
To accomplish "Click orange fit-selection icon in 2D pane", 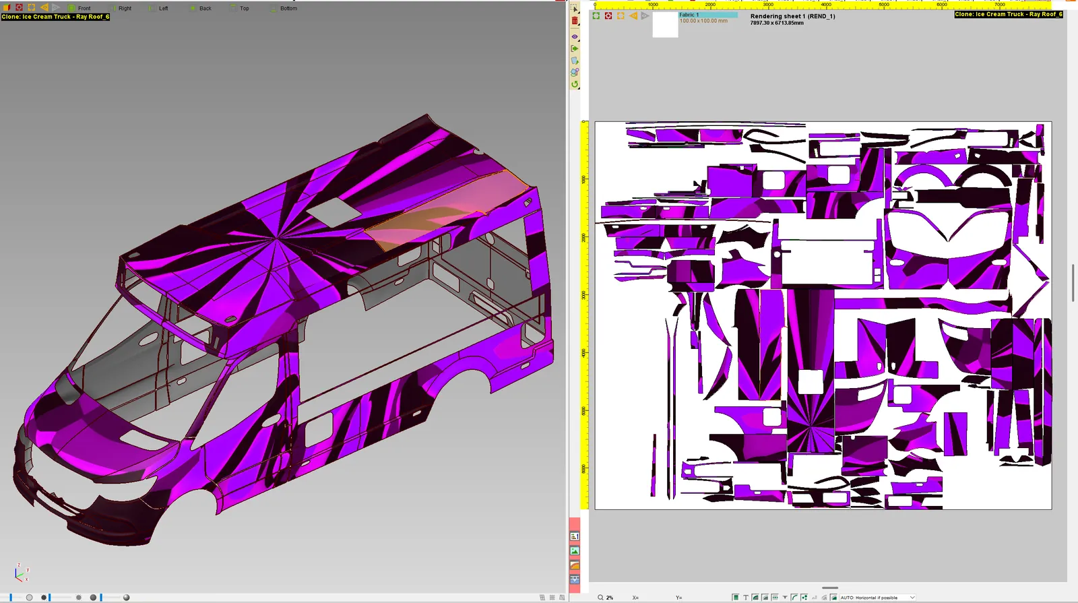I will coord(621,15).
